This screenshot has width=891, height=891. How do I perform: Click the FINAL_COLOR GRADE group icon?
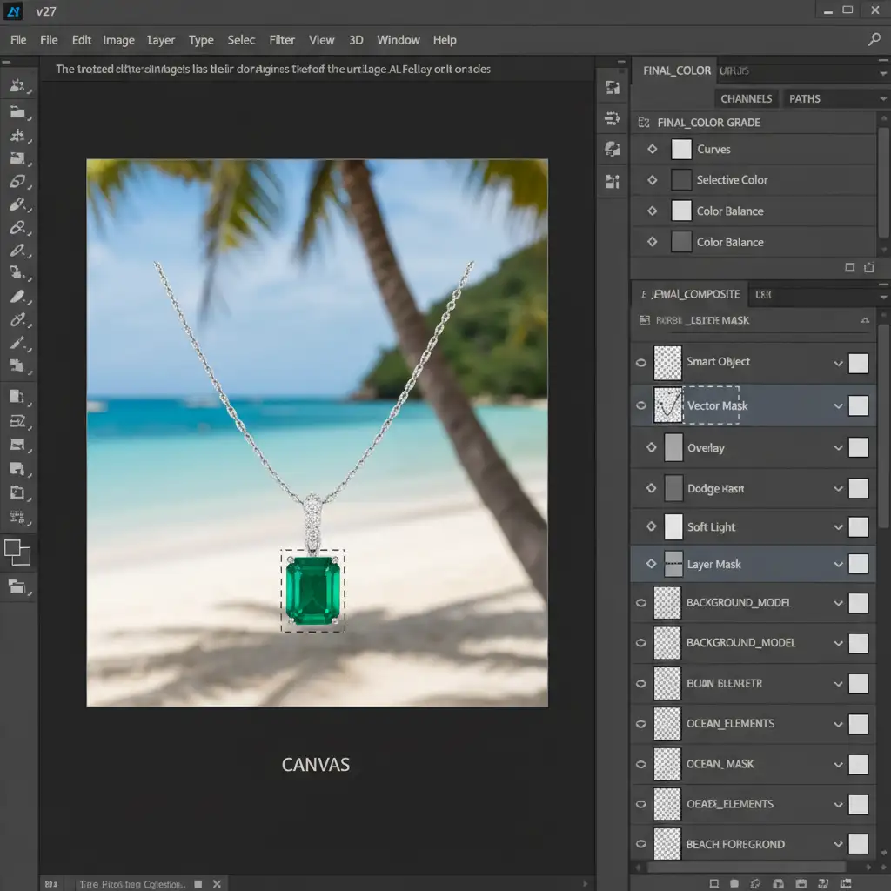coord(644,123)
